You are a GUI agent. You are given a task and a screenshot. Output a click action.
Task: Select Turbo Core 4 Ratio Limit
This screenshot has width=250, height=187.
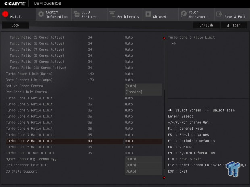point(84,116)
